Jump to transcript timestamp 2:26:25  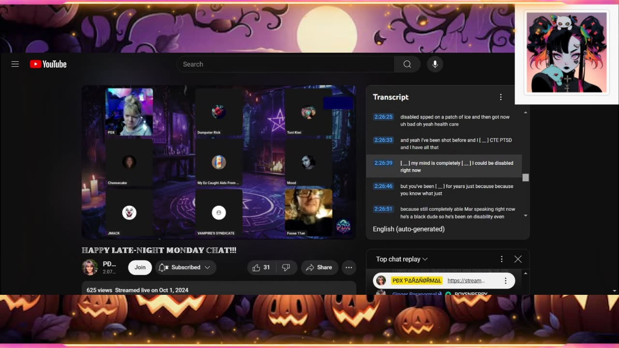pos(383,117)
